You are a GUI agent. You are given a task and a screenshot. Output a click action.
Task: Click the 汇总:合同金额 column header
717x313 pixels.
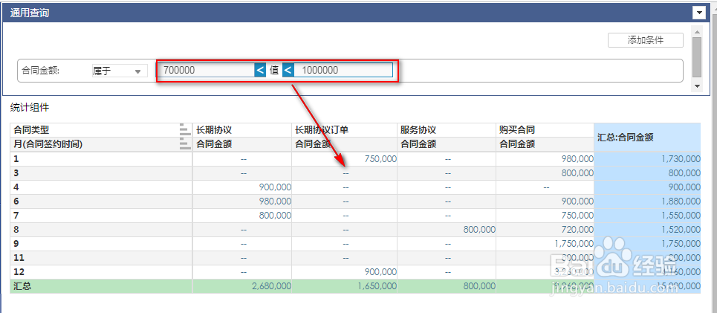[x=647, y=137]
